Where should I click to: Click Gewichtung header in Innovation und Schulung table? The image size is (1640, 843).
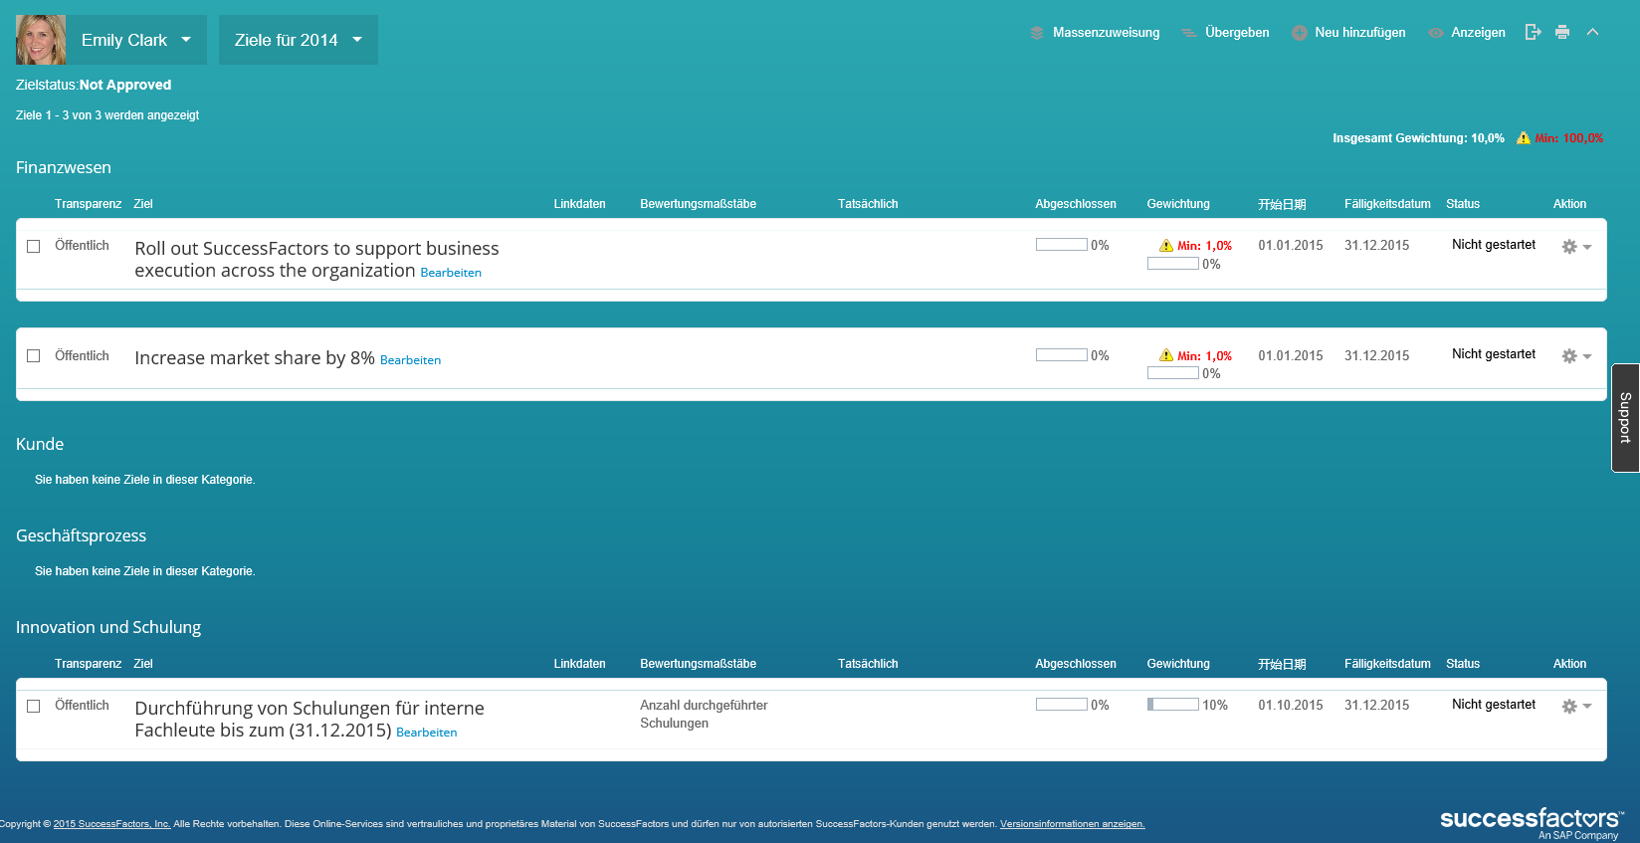(1178, 664)
